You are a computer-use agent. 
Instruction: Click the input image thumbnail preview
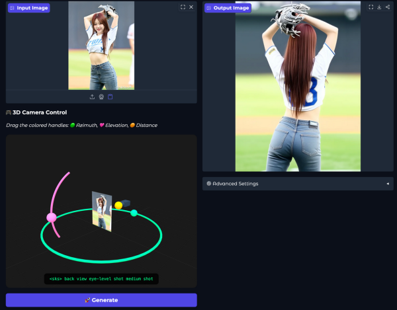(x=101, y=46)
